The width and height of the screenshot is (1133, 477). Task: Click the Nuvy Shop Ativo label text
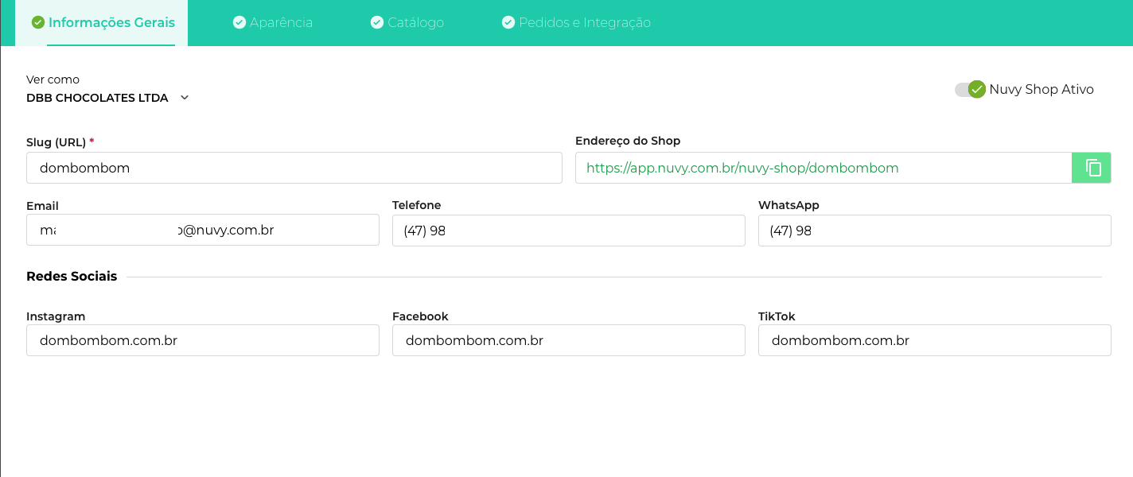point(1041,90)
